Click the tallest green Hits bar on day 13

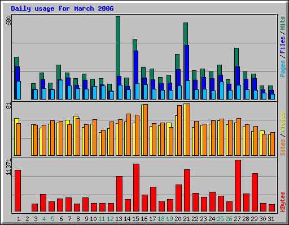118,46
